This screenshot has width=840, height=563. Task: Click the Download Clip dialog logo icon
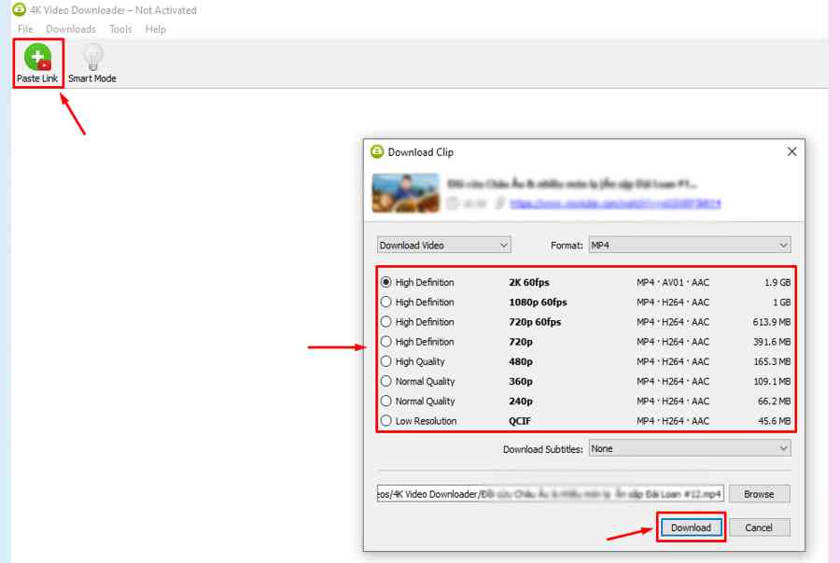click(377, 152)
